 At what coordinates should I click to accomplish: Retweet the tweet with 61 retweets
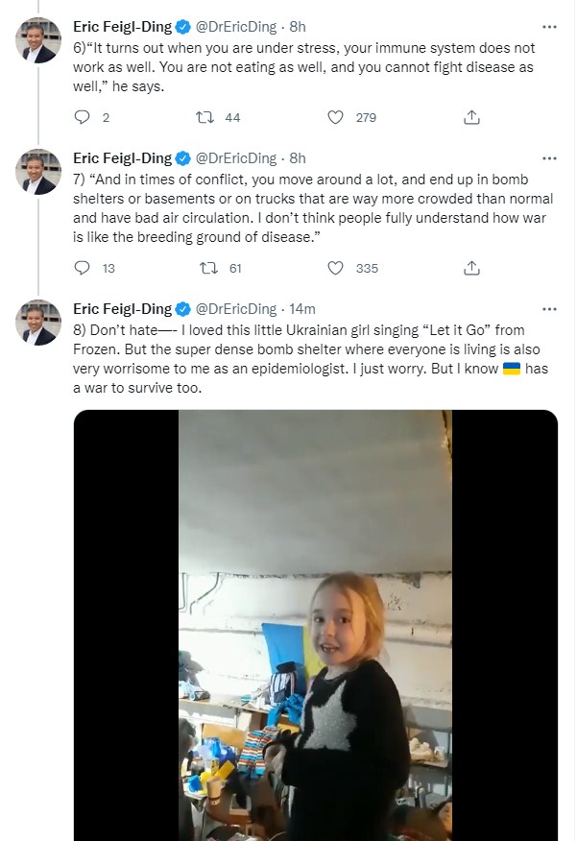(204, 268)
